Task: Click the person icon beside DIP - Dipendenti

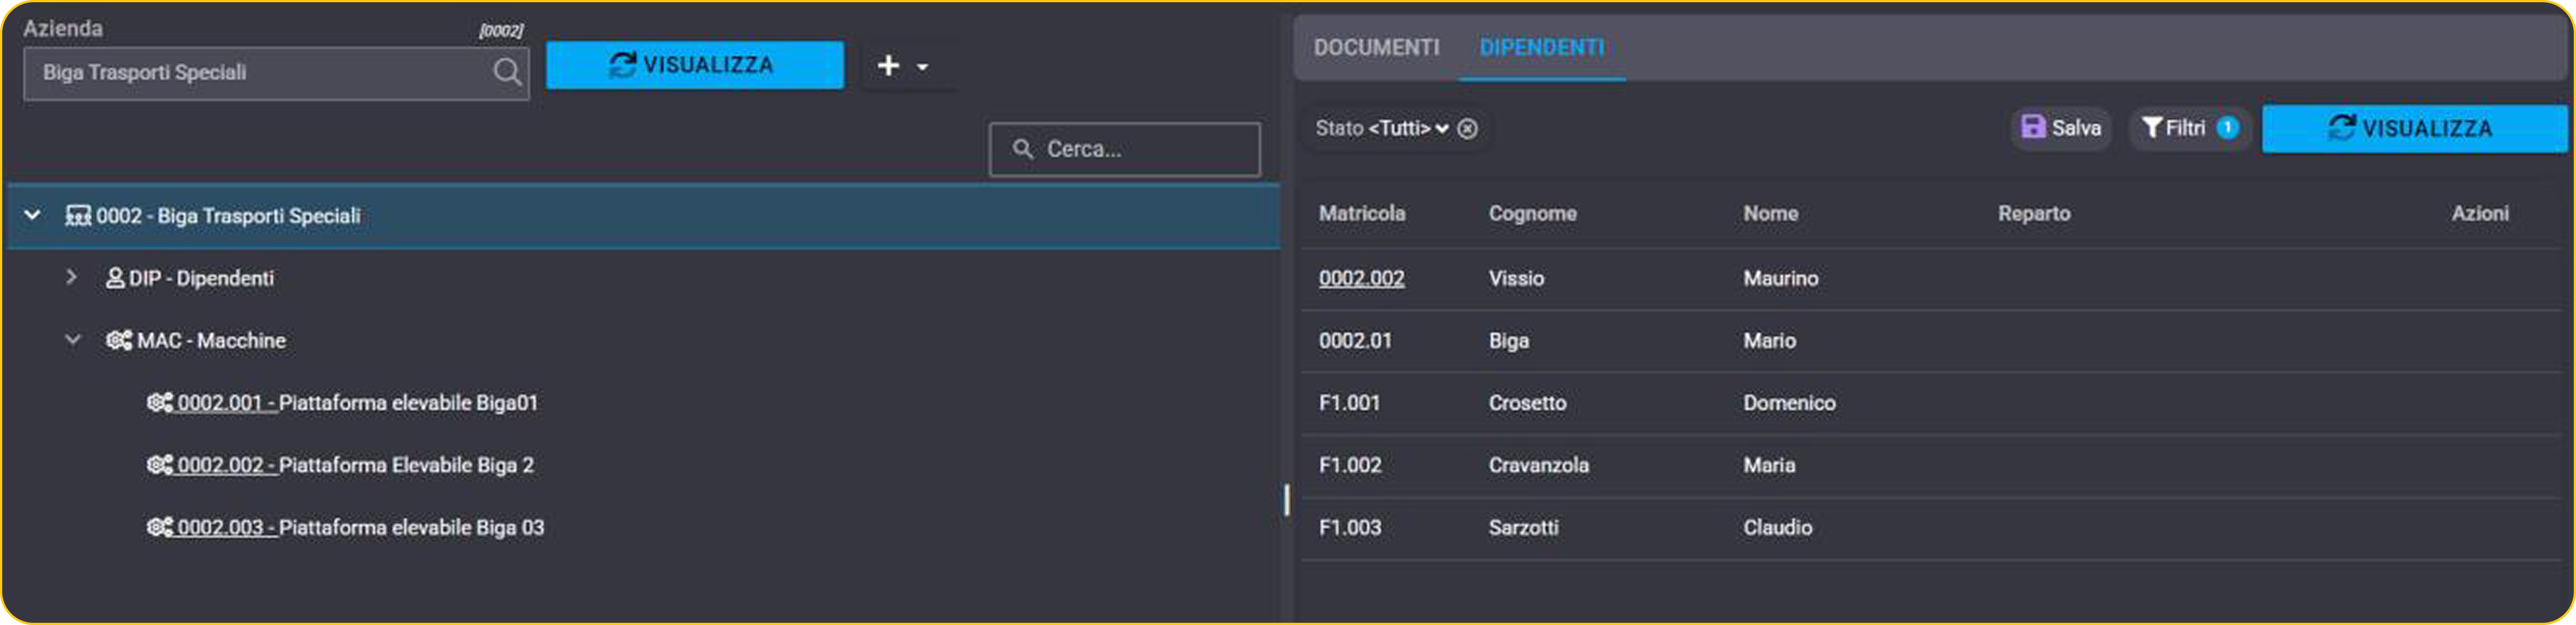Action: coord(115,278)
